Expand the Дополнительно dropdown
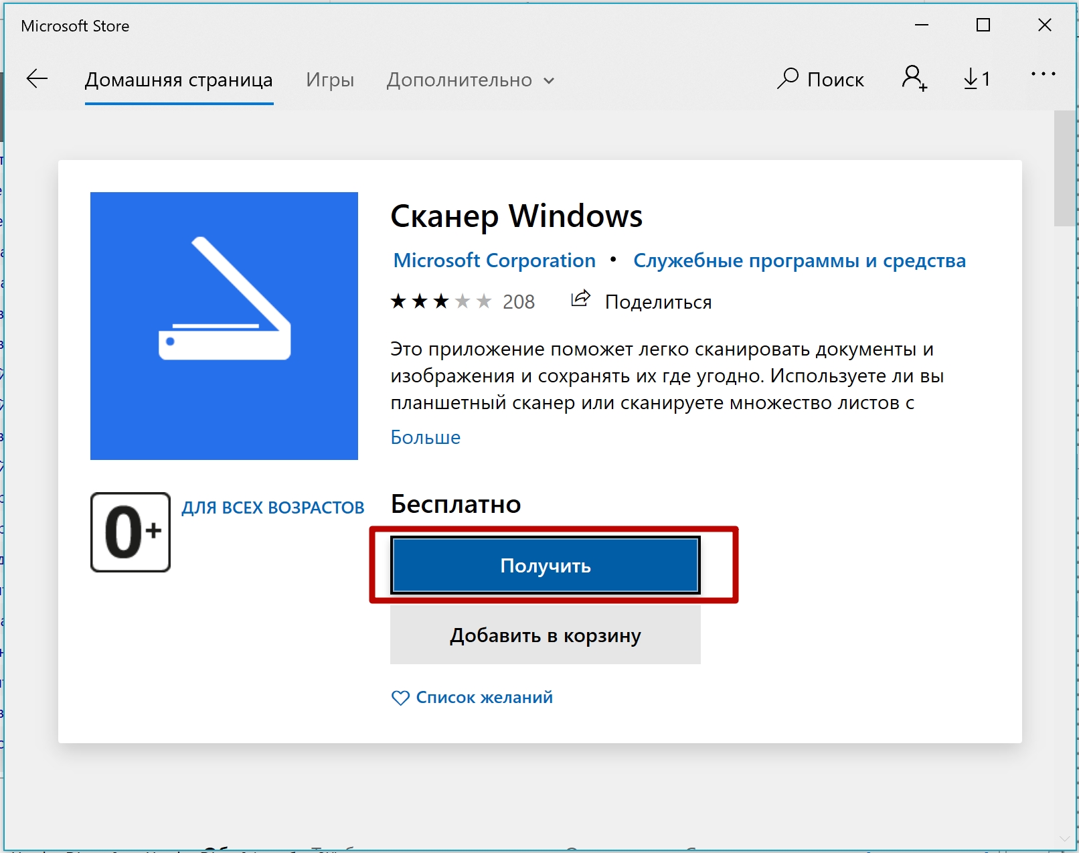 tap(469, 80)
